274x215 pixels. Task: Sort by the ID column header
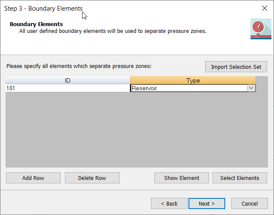click(x=68, y=80)
